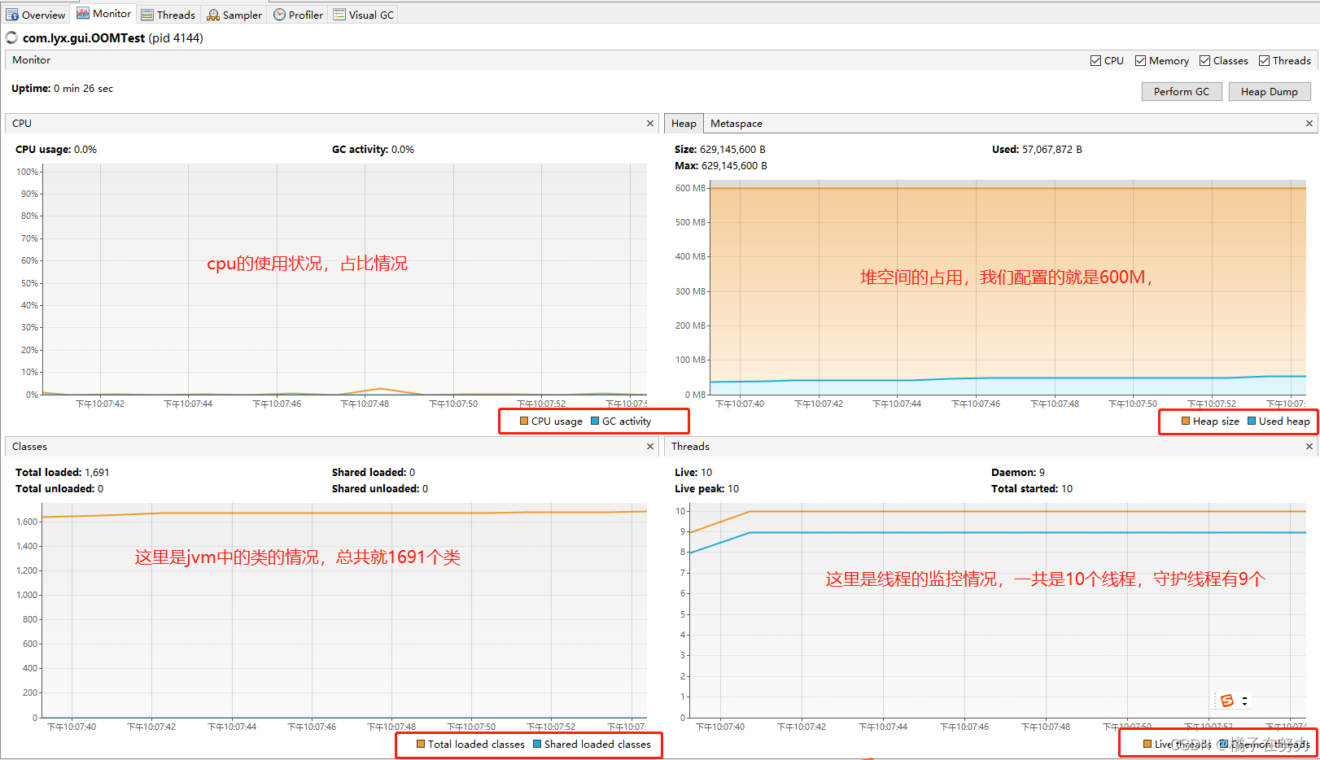This screenshot has width=1320, height=760.
Task: Toggle the CPU checkbox
Action: pos(1095,61)
